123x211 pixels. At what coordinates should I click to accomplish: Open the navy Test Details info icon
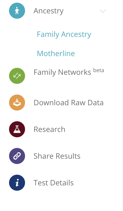pos(17,183)
